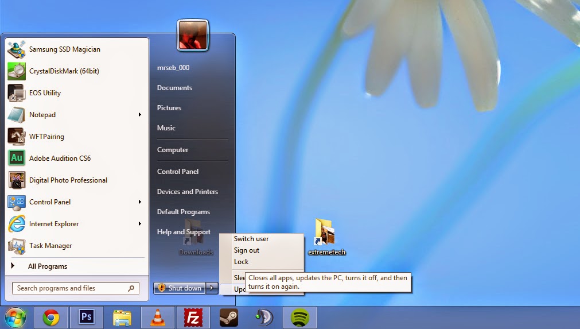This screenshot has height=329, width=580.
Task: Launch WFTPairing from its icon
Action: click(x=17, y=137)
